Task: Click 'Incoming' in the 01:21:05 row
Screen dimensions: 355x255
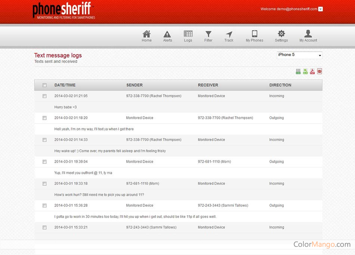Action: tap(277, 96)
